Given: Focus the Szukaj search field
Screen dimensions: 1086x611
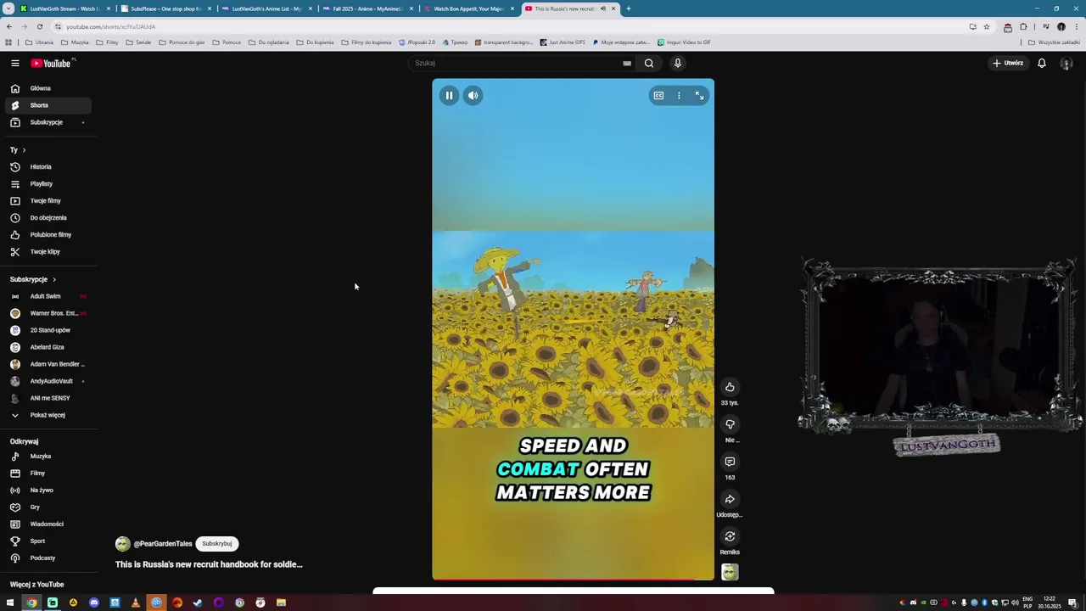Looking at the screenshot, I should pos(516,63).
